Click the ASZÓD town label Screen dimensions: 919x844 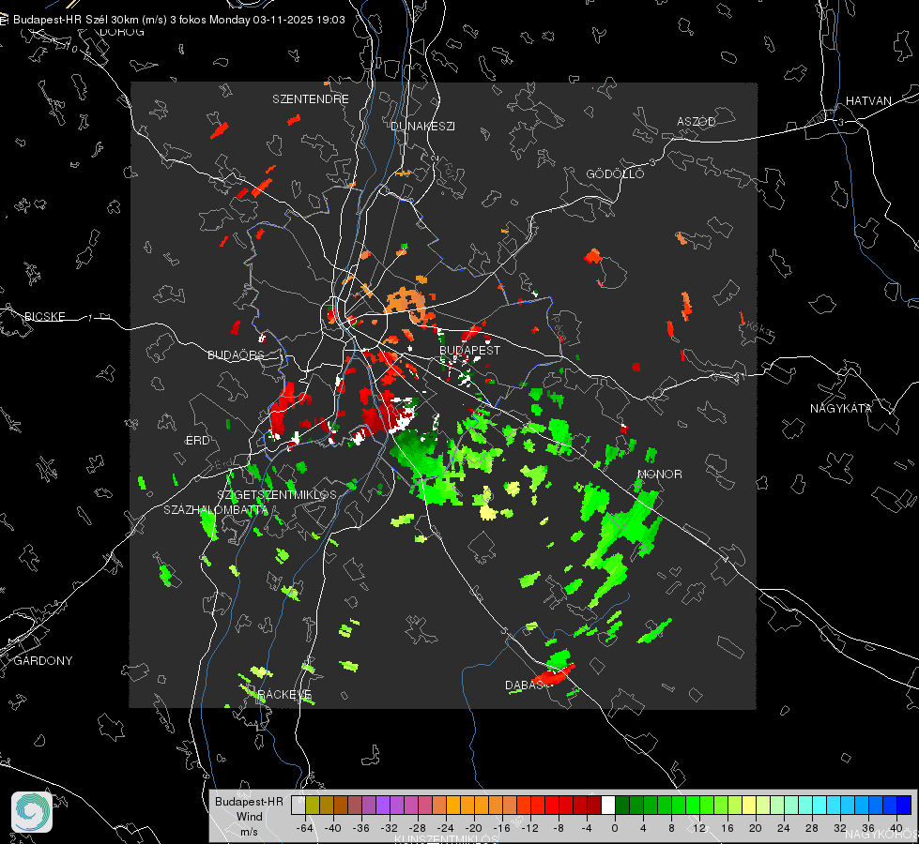(697, 121)
